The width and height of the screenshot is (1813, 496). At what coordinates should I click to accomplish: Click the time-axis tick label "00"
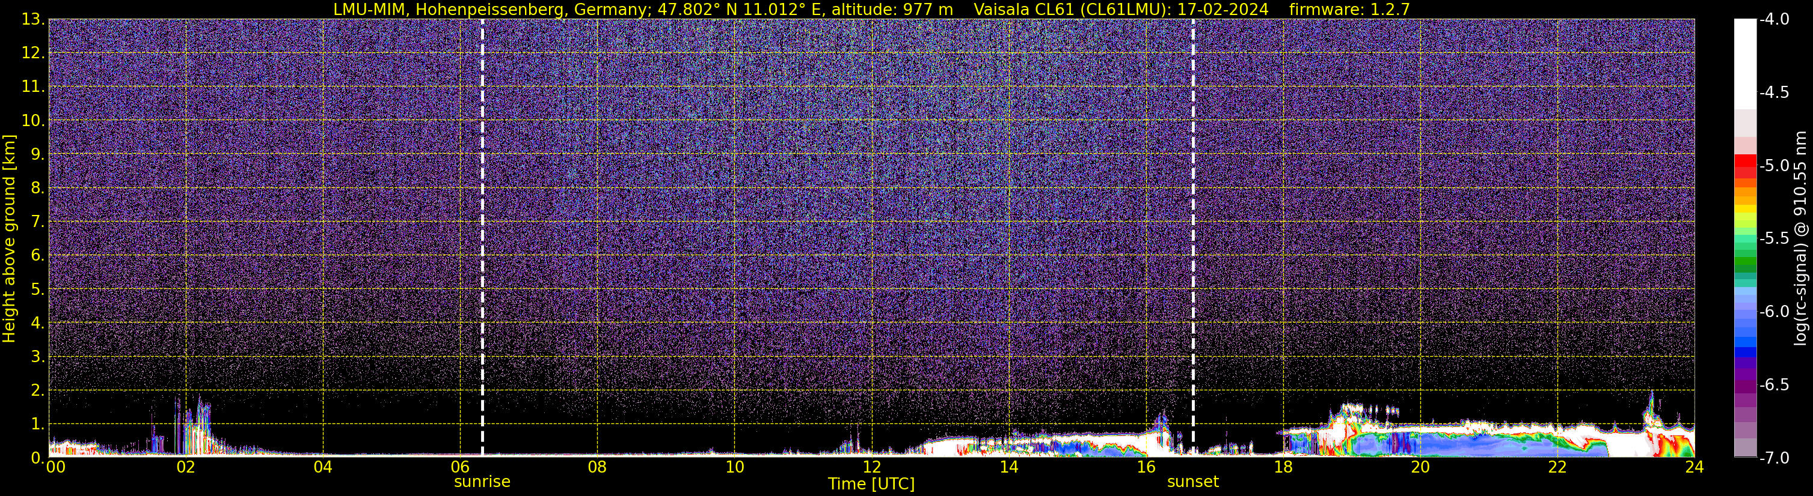(x=55, y=467)
